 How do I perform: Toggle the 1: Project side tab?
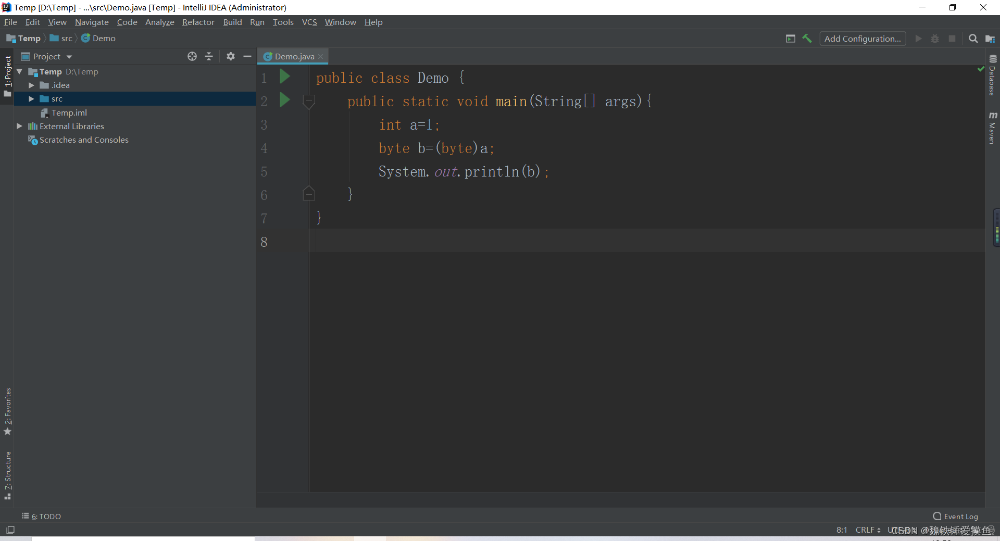pos(7,76)
